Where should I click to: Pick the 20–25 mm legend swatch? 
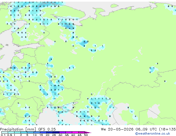[49, 132]
